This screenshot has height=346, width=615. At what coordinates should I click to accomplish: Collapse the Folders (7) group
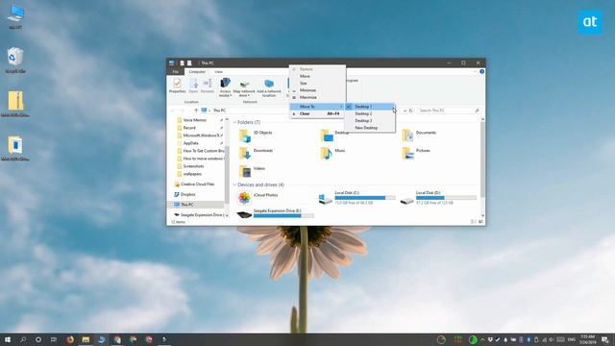click(234, 122)
